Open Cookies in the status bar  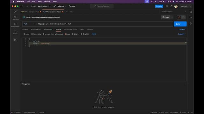pyautogui.click(x=174, y=112)
